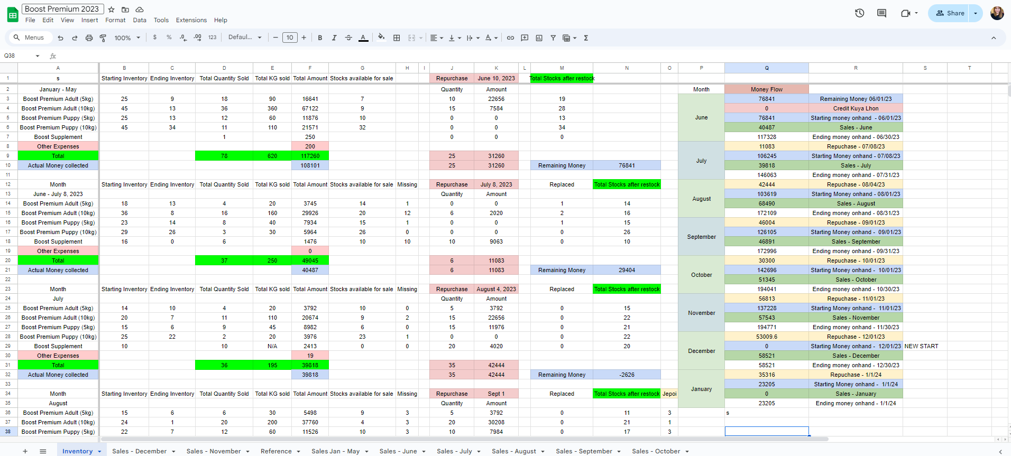1011x456 pixels.
Task: Check the cloud save status icon
Action: [140, 10]
